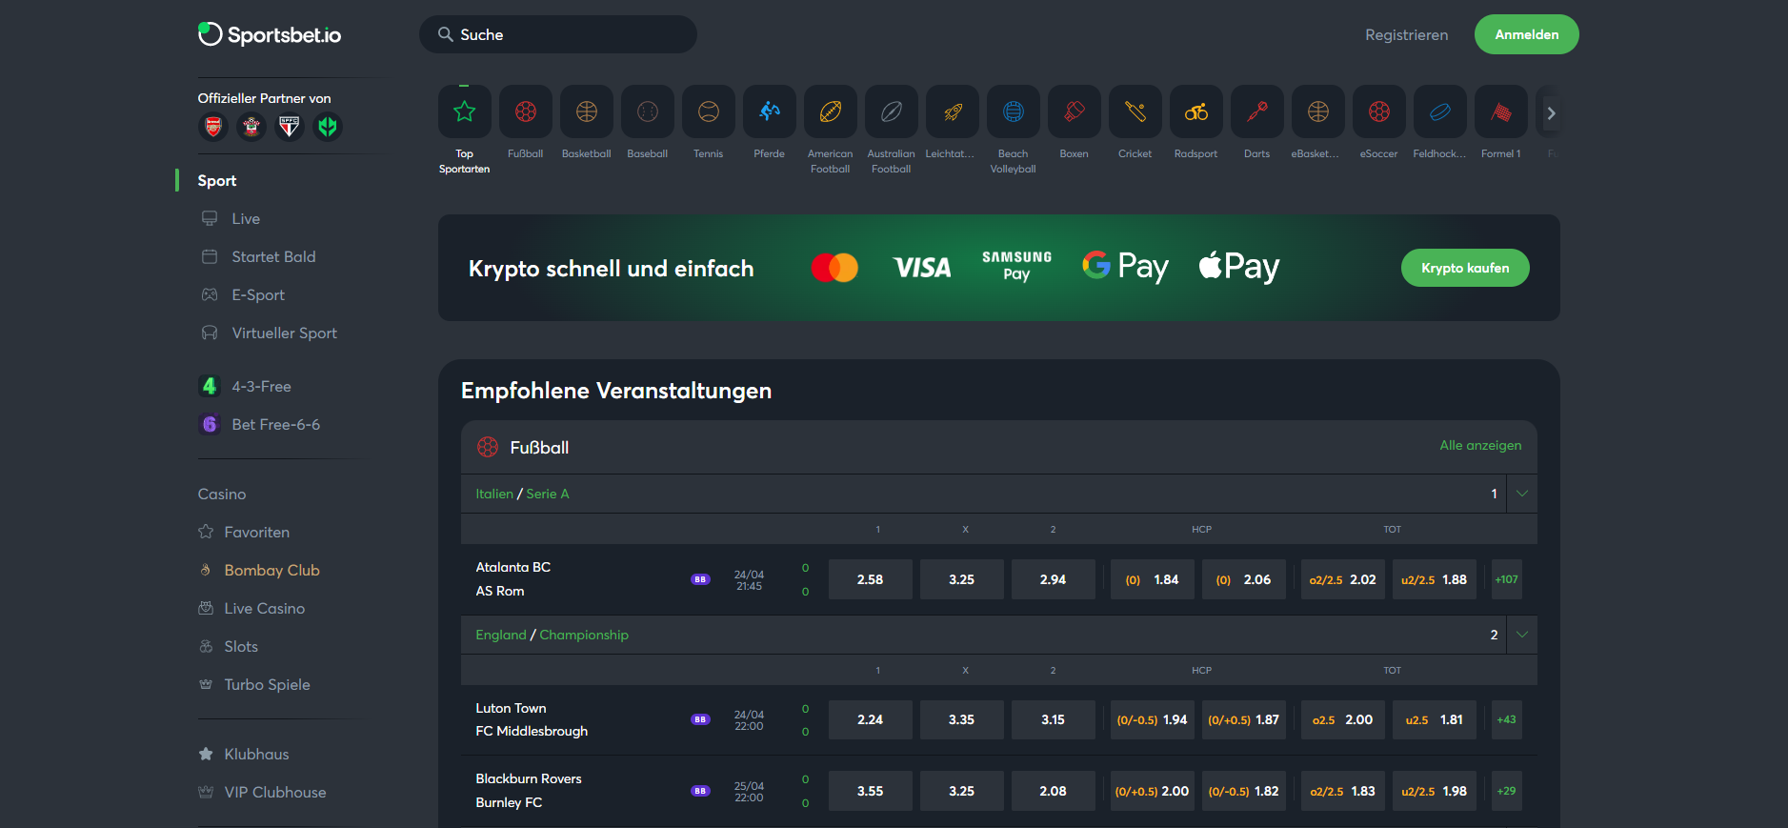Bet on Burnley win at 2.08
This screenshot has width=1788, height=828.
[x=1053, y=791]
